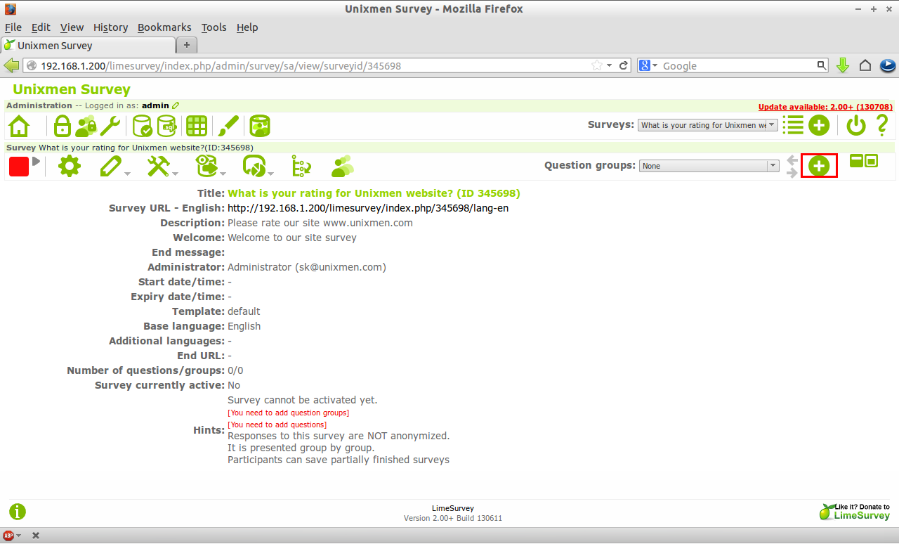The image size is (899, 544).
Task: Open the Tools menu
Action: pyautogui.click(x=214, y=27)
